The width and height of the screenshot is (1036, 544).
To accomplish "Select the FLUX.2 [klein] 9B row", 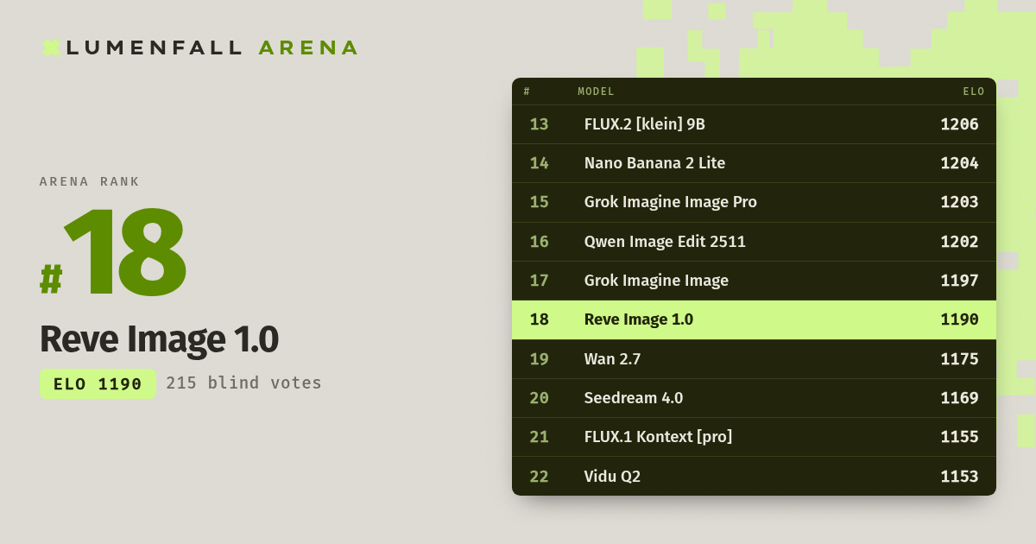I will click(754, 124).
